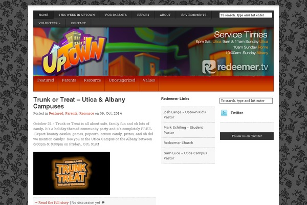Viewport: 307px width, 205px height.
Task: Open the About page
Action: (x=165, y=15)
